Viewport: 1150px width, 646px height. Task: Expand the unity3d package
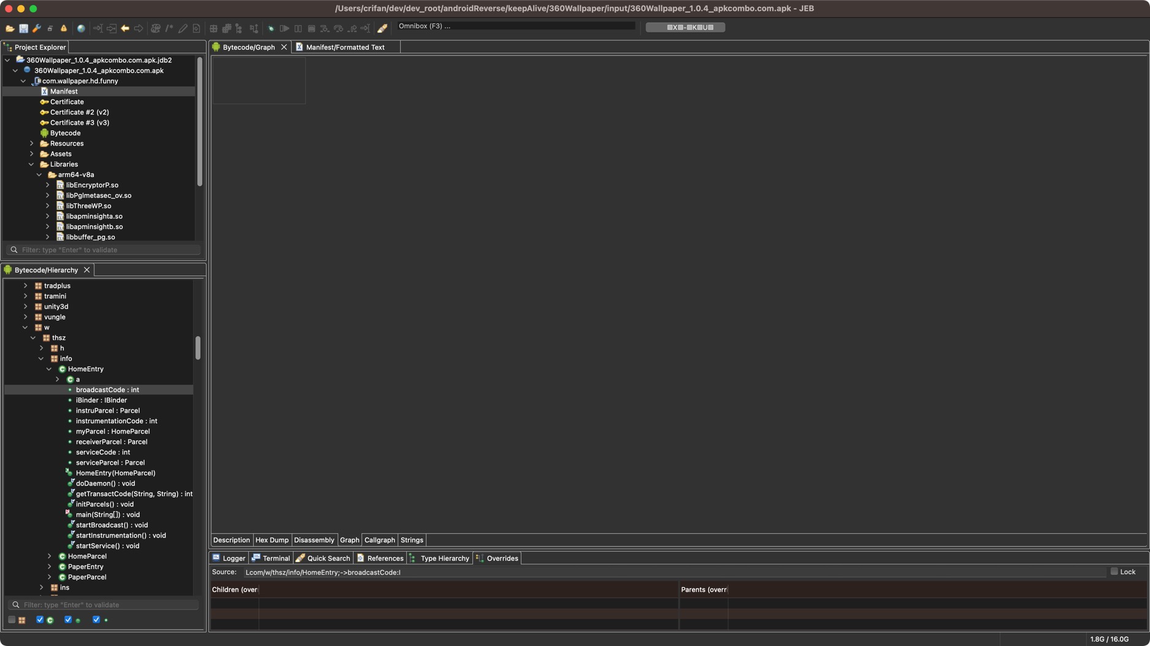coord(26,306)
